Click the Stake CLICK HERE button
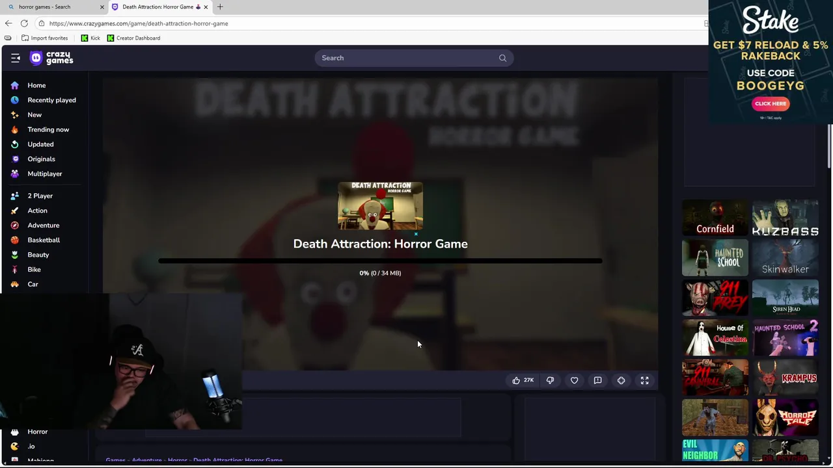833x468 pixels. pos(771,103)
